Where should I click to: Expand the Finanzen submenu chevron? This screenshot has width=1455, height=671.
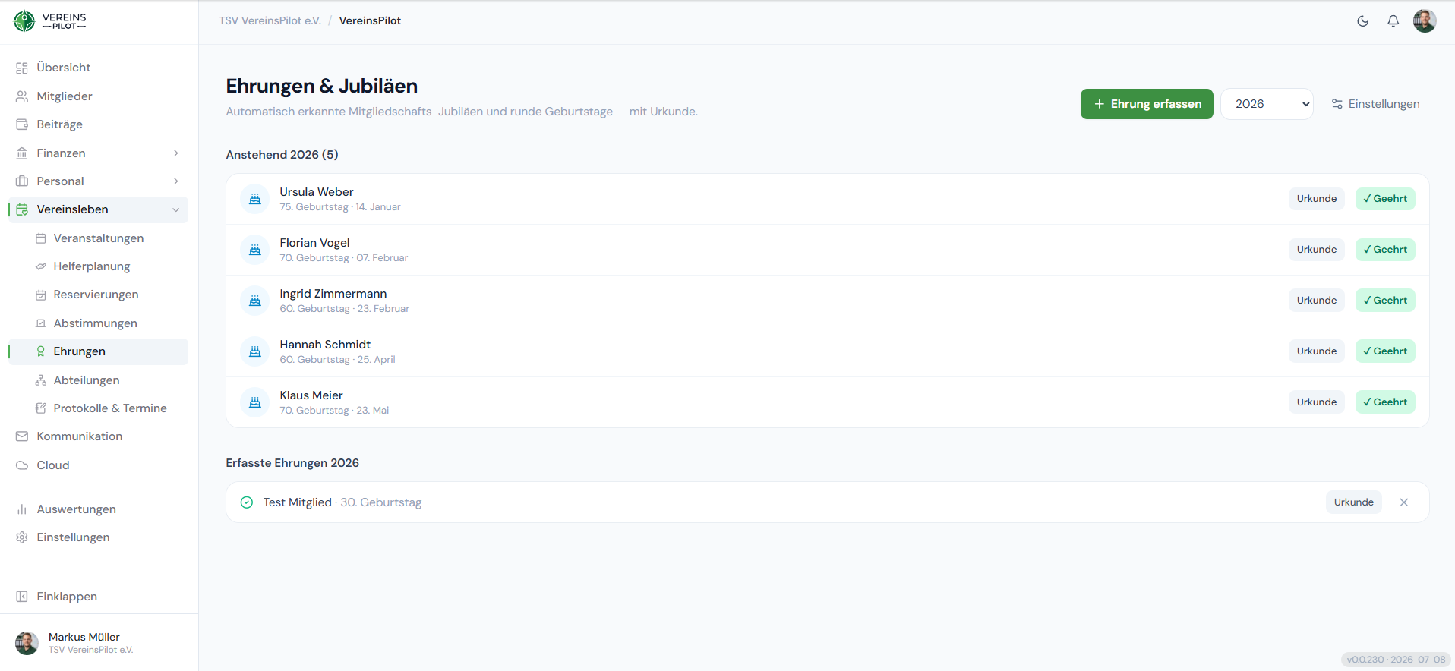176,153
